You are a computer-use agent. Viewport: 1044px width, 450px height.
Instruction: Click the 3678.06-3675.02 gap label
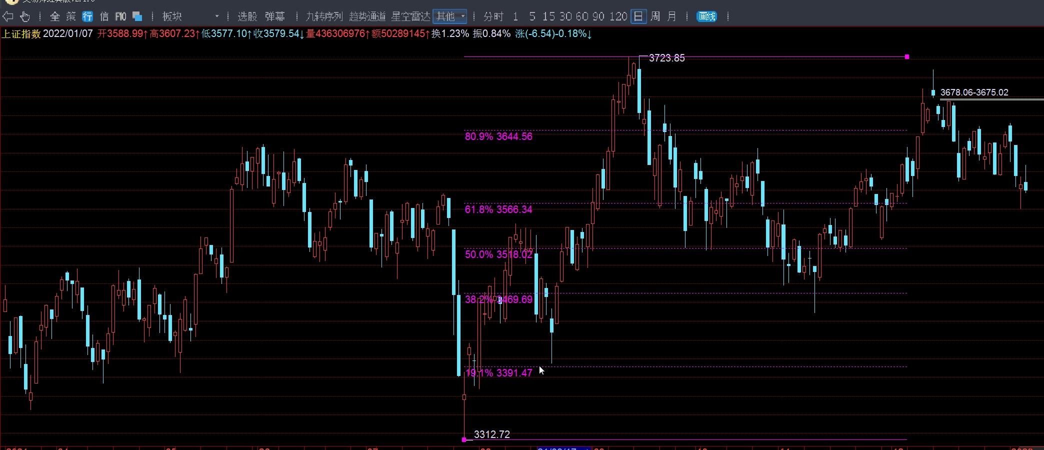pos(974,92)
